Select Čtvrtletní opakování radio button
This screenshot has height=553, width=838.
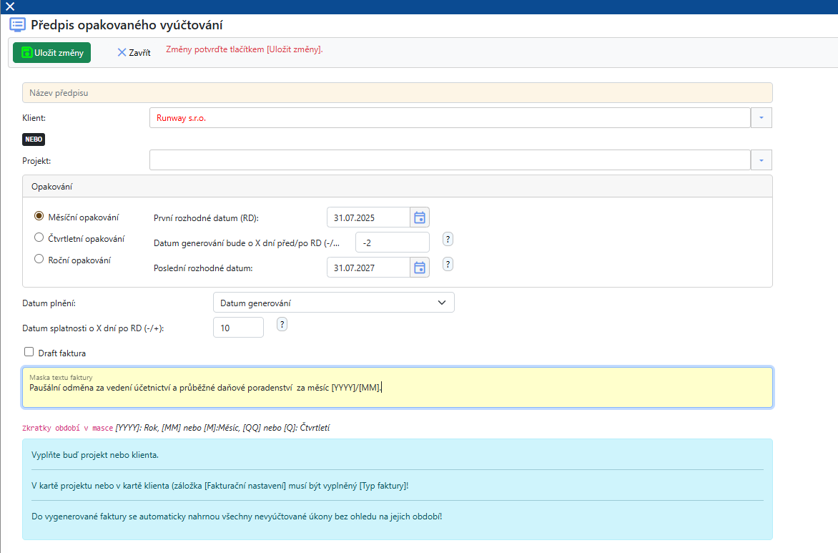point(39,238)
